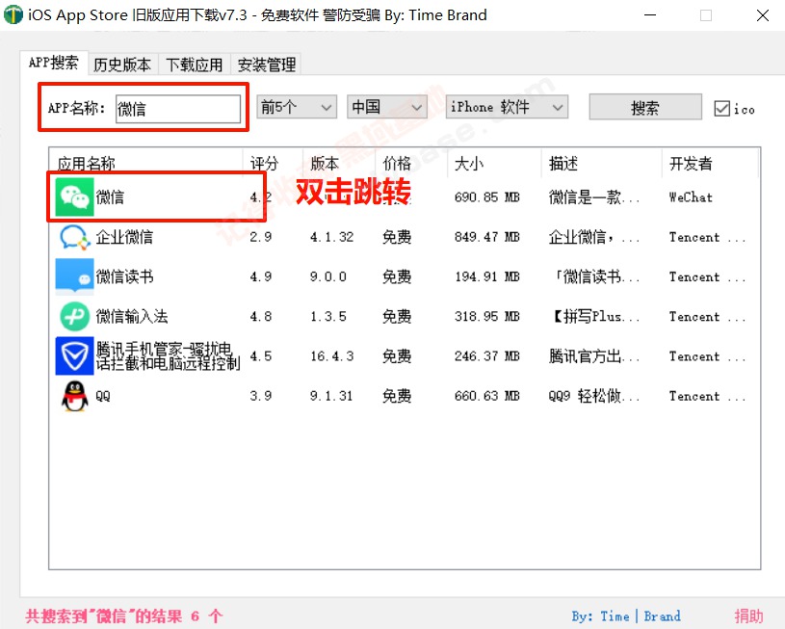Open the iPhone 软件 type dropdown
The image size is (785, 629).
pyautogui.click(x=507, y=108)
